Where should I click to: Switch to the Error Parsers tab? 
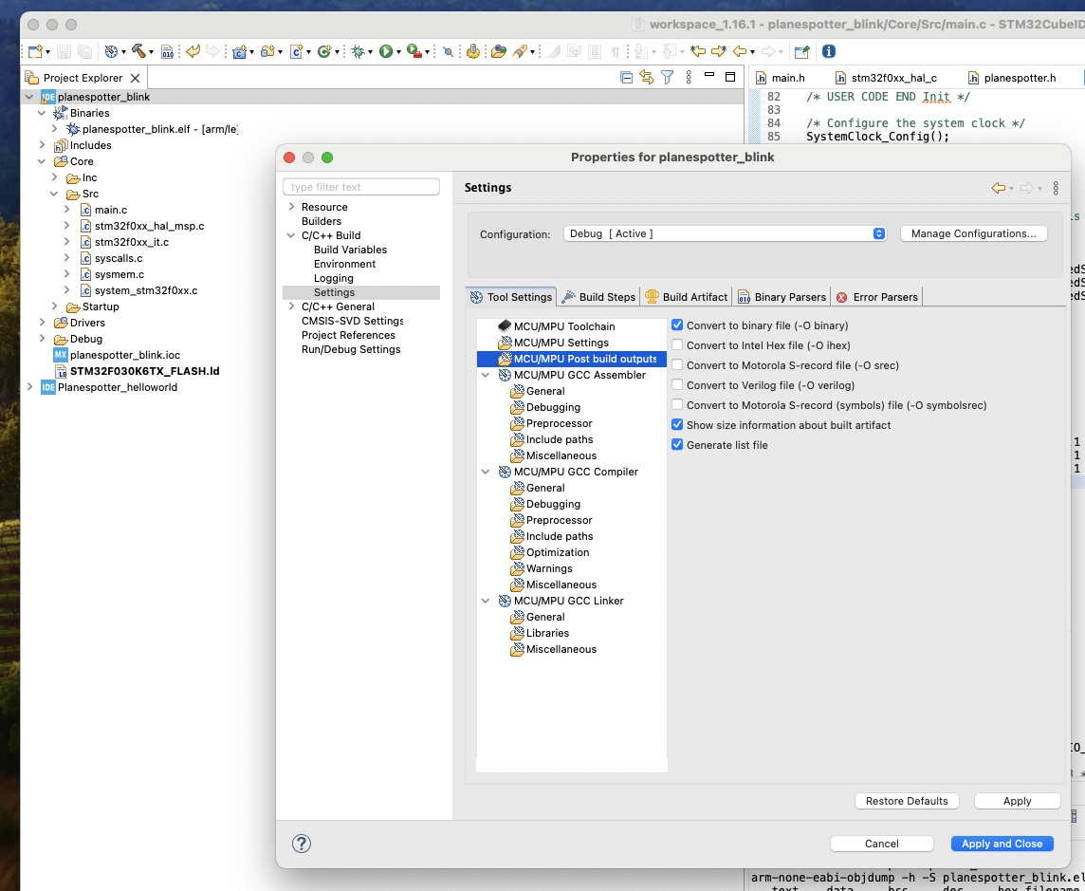click(x=876, y=296)
